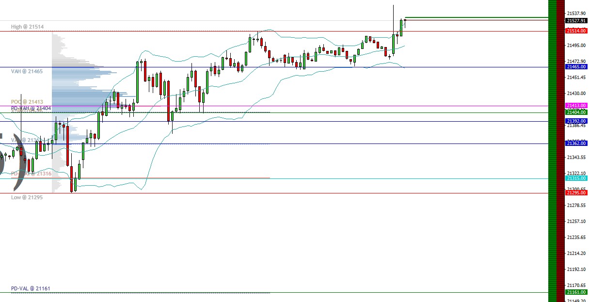Click the black 21527.91 current price tag

[x=576, y=21]
